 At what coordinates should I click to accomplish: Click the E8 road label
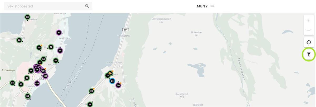(x=40, y=78)
